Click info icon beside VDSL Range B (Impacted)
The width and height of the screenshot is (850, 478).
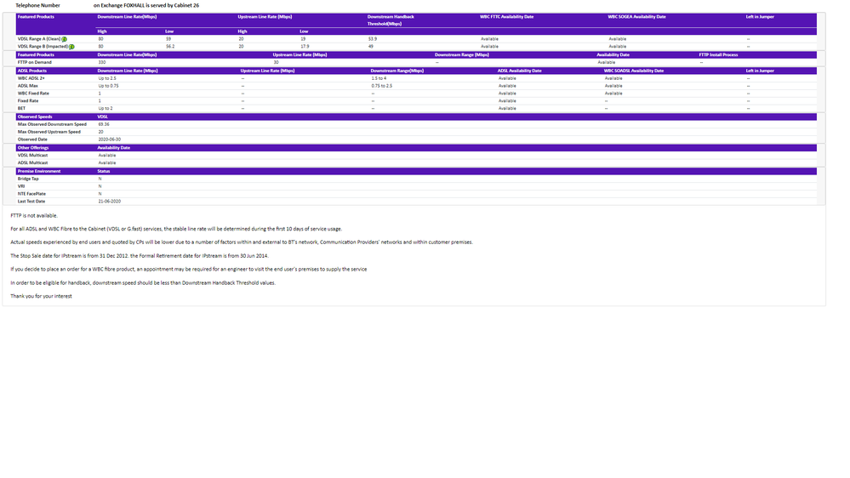pyautogui.click(x=71, y=47)
